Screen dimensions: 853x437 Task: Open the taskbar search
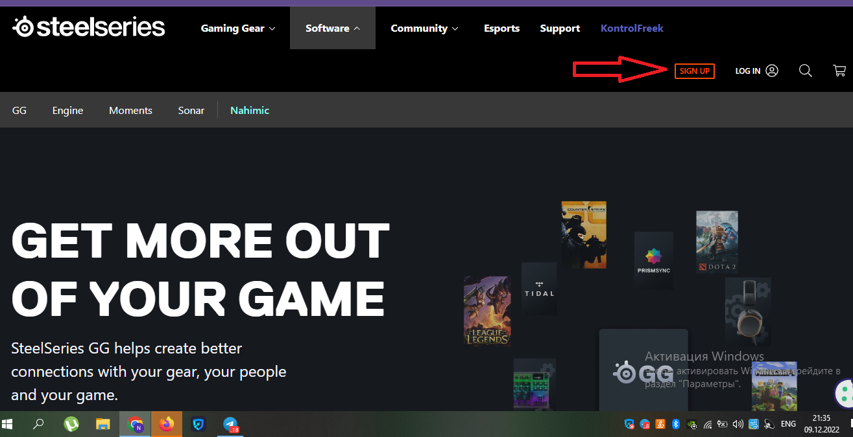click(38, 424)
